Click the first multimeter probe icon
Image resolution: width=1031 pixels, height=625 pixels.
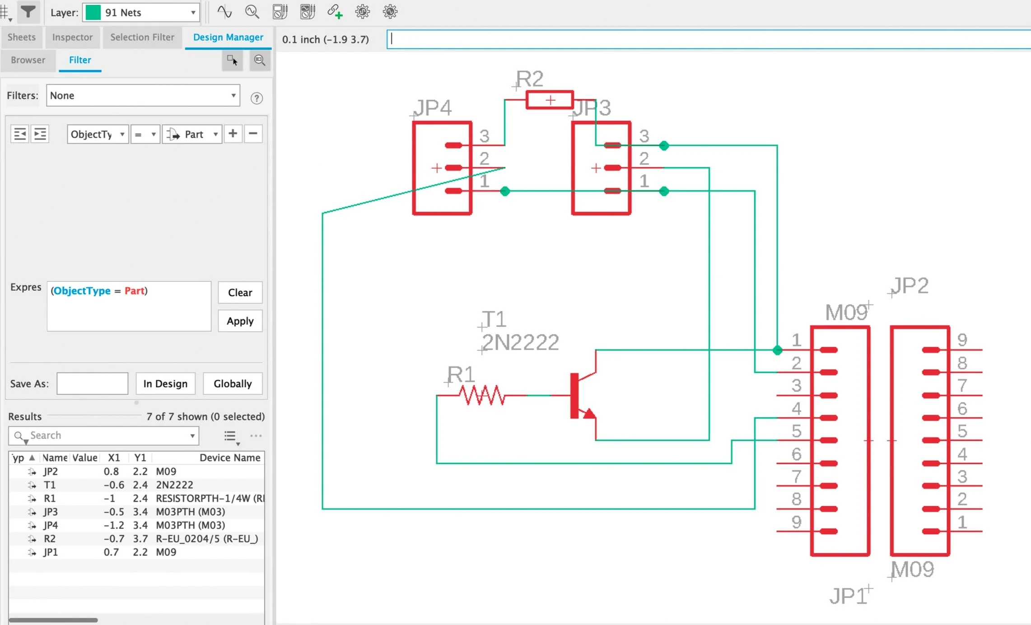click(x=280, y=12)
